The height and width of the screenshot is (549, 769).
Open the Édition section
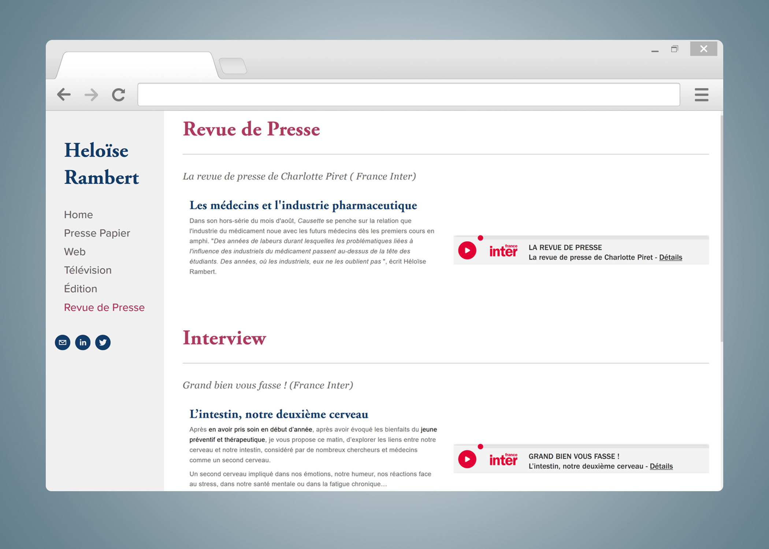tap(81, 289)
